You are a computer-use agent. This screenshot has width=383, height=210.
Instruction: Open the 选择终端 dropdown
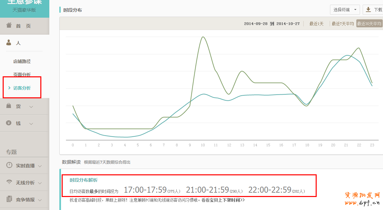[345, 10]
